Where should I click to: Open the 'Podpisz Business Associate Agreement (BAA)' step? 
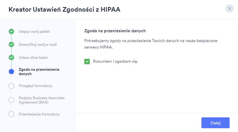41,100
